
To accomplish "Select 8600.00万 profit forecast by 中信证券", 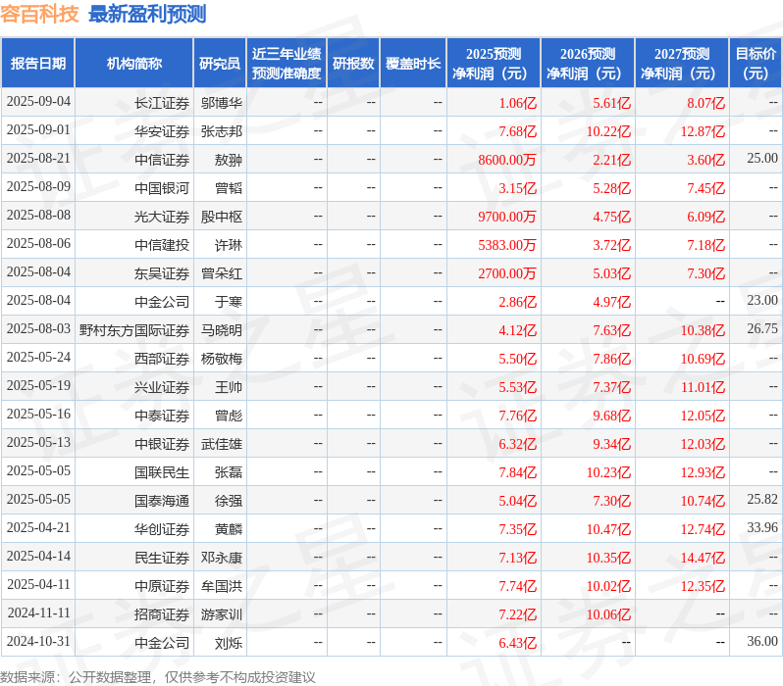I will pos(507,160).
